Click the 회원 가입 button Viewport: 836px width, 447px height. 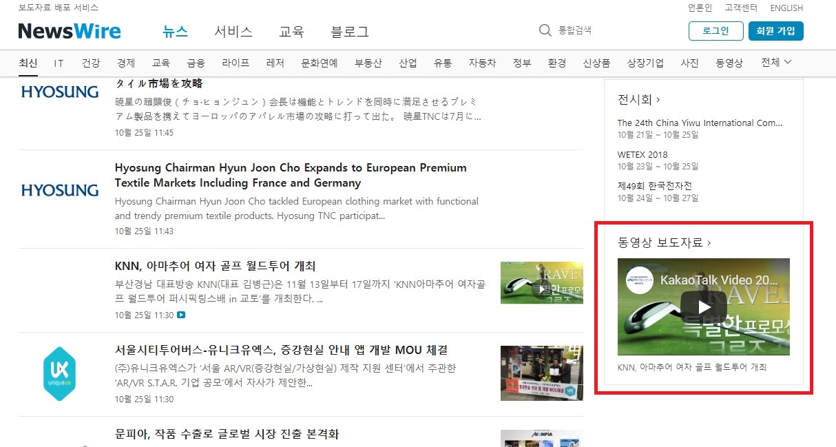[776, 31]
